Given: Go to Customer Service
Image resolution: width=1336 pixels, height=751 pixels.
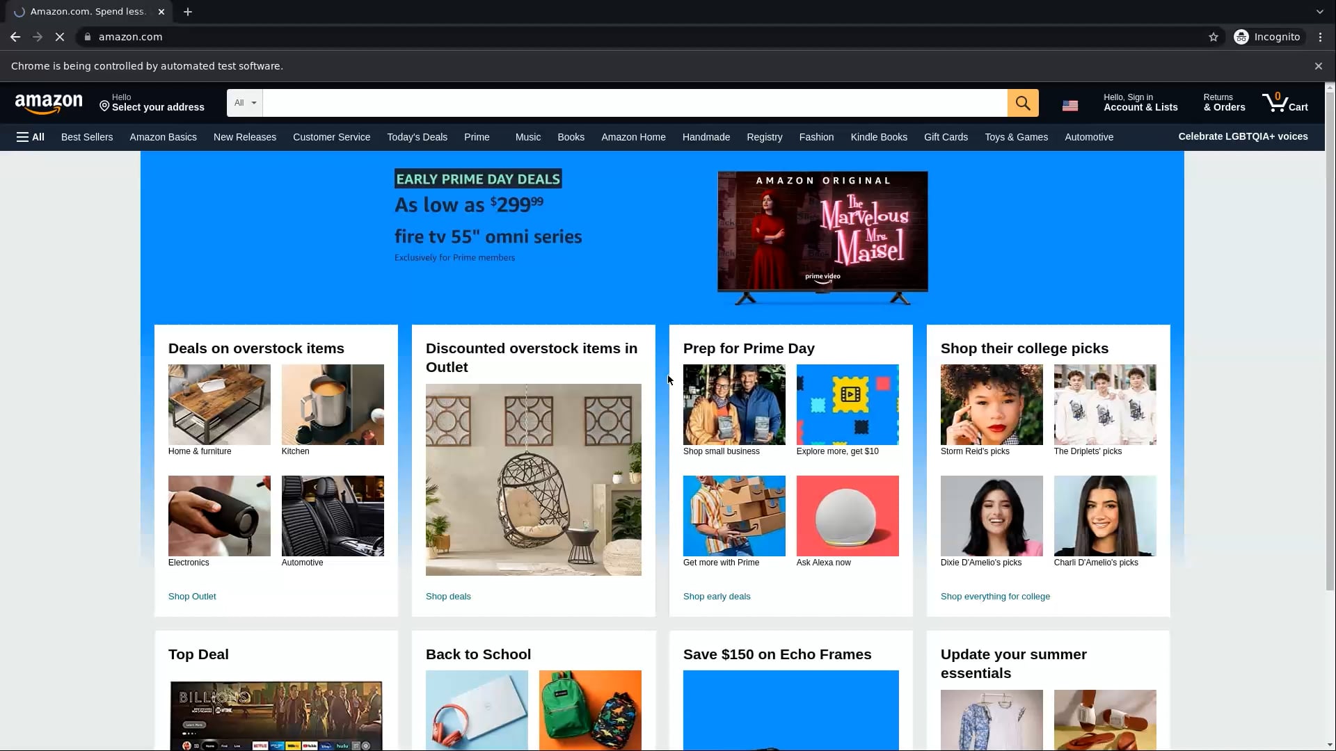Looking at the screenshot, I should point(331,137).
